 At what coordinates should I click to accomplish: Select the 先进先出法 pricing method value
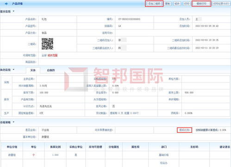click(x=45, y=106)
